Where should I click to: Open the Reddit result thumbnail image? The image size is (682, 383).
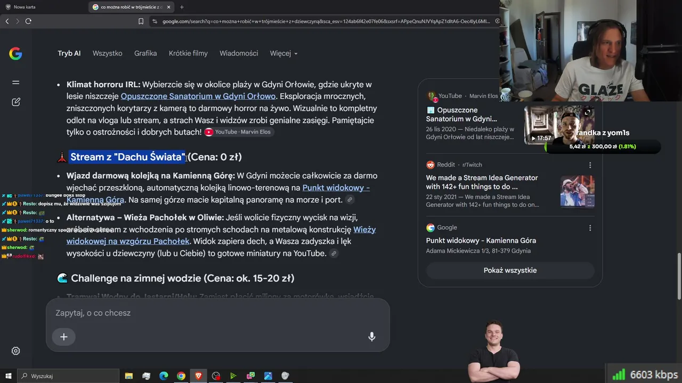(577, 191)
